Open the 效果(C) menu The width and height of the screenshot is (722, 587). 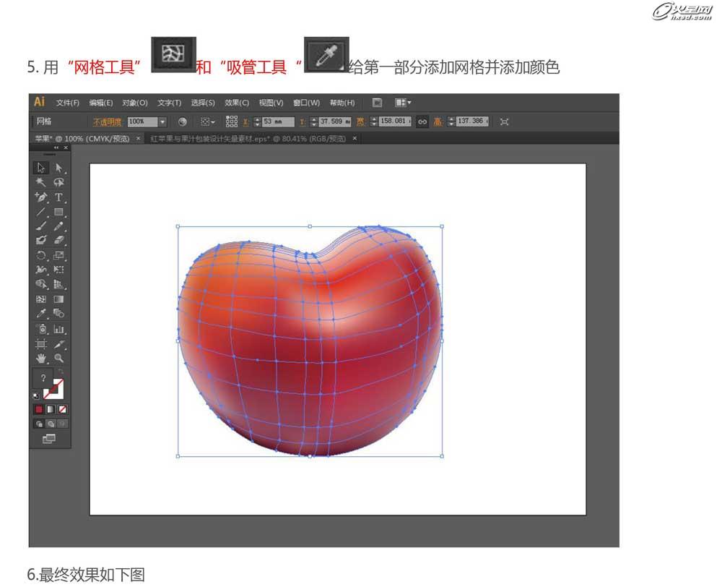coord(236,103)
